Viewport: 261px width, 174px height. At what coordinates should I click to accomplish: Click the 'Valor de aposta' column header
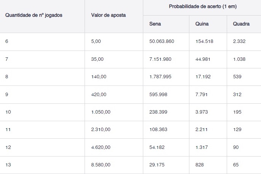click(x=108, y=15)
